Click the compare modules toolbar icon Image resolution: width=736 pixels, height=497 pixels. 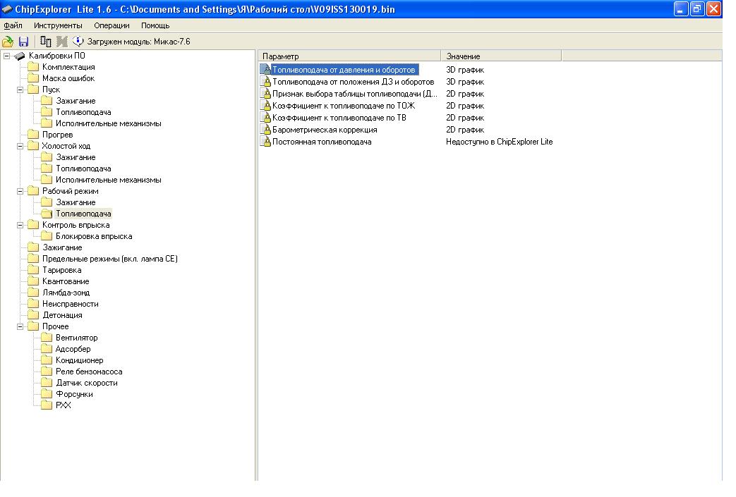(x=46, y=42)
